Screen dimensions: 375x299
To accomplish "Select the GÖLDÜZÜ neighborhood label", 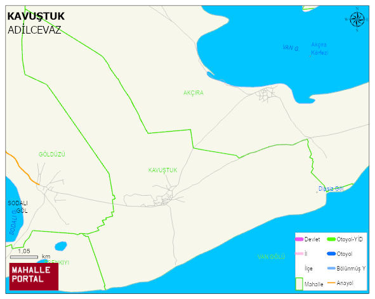I will point(52,155).
